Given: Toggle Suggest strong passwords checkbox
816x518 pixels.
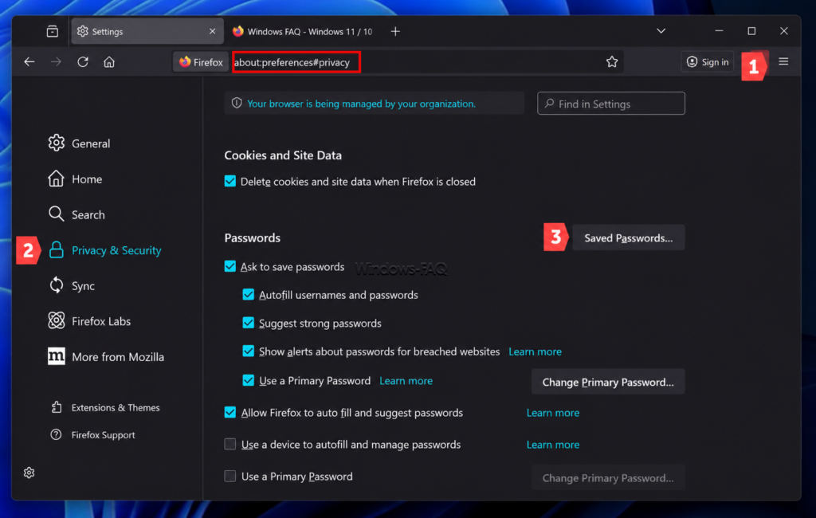Looking at the screenshot, I should click(x=249, y=323).
